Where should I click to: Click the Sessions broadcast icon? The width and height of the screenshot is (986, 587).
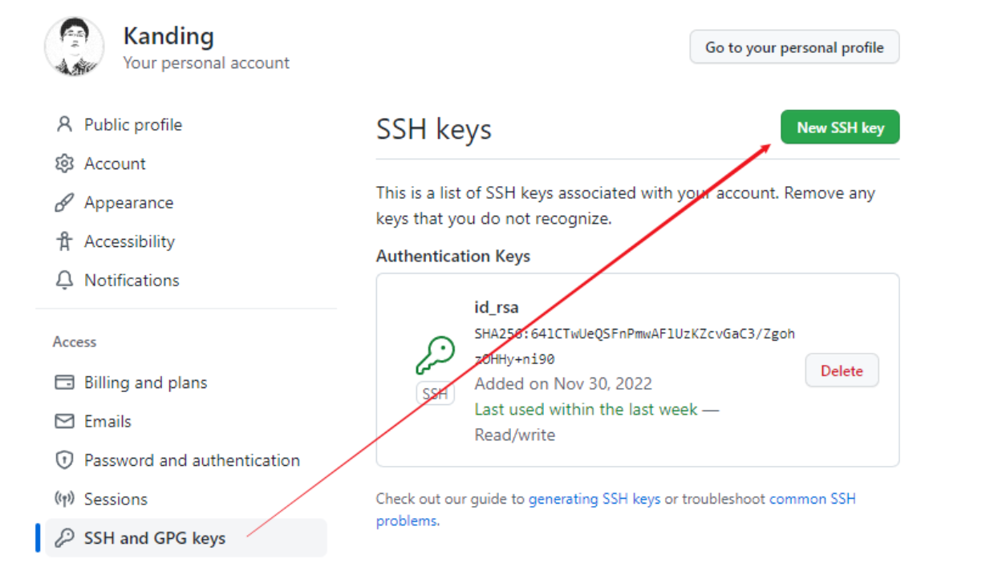pyautogui.click(x=64, y=499)
